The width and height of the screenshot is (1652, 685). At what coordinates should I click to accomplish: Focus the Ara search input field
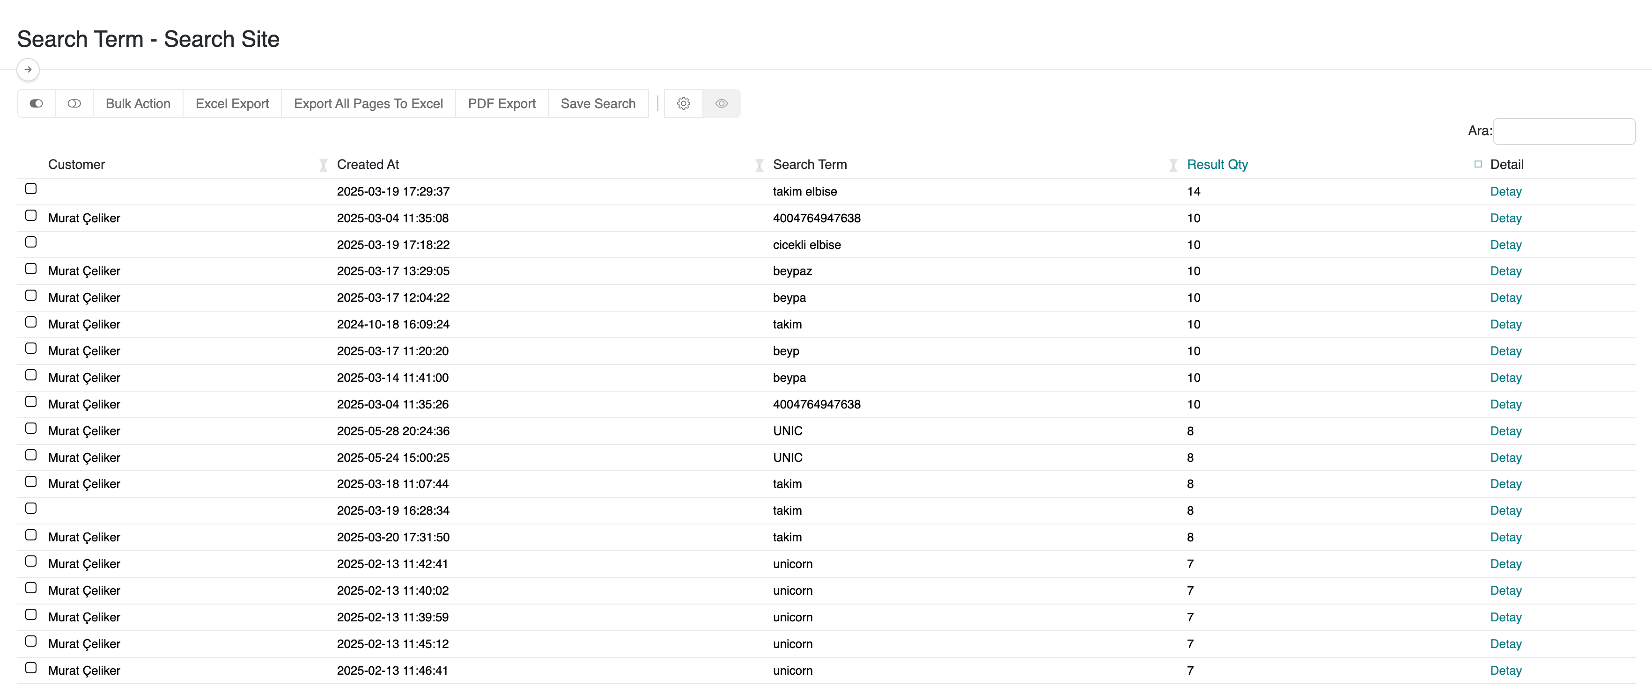tap(1563, 131)
